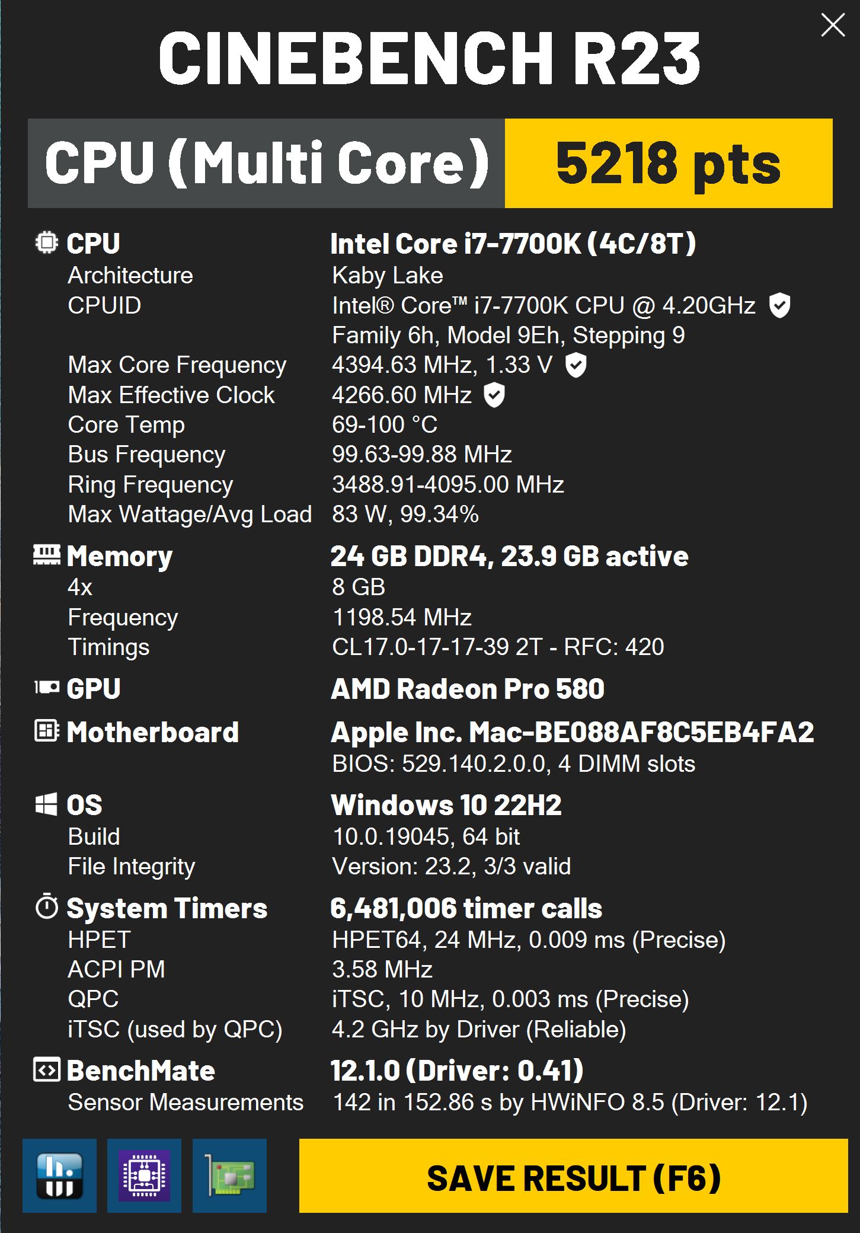Click the CPU chip section icon
Screen dimensions: 860x1233
(47, 243)
